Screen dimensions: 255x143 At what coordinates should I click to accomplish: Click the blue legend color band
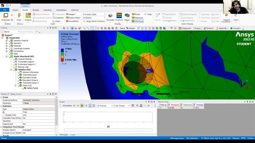tap(62, 50)
